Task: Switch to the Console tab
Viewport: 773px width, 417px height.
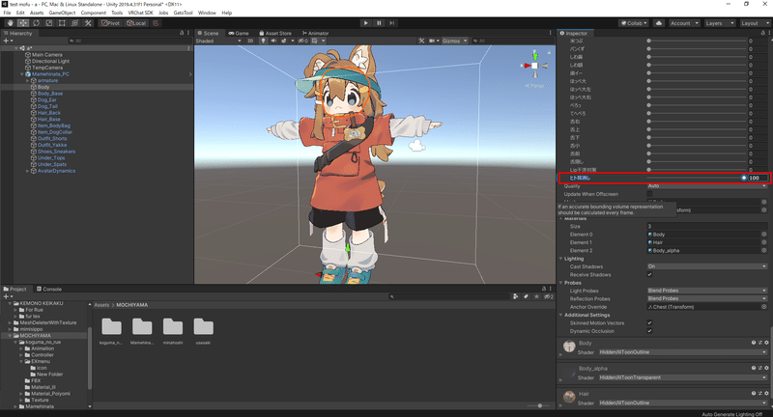Action: (x=49, y=289)
